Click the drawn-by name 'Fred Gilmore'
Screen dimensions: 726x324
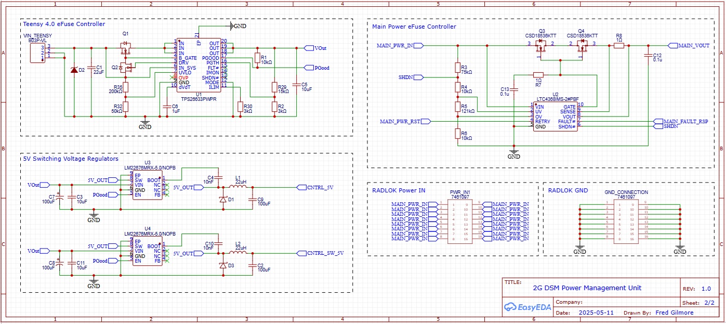[x=675, y=313]
